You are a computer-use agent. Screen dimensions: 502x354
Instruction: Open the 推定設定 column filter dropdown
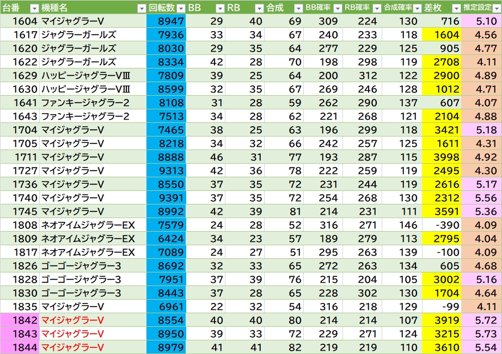(x=496, y=8)
